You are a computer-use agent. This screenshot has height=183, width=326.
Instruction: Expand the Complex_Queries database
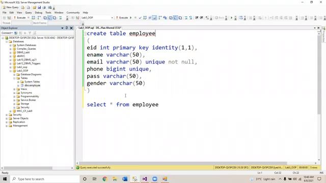click(10, 49)
